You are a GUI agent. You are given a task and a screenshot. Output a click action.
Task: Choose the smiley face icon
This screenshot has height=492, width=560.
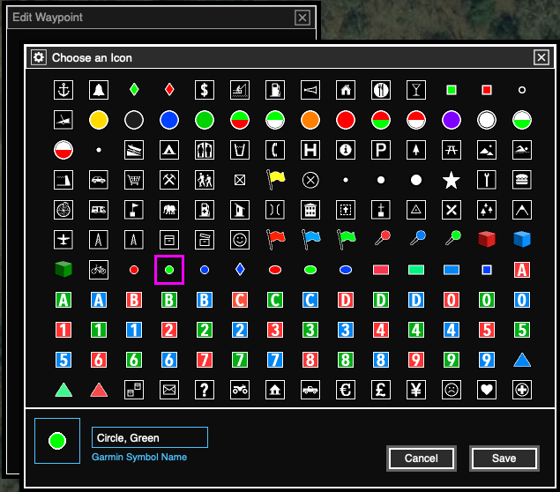[x=240, y=240]
